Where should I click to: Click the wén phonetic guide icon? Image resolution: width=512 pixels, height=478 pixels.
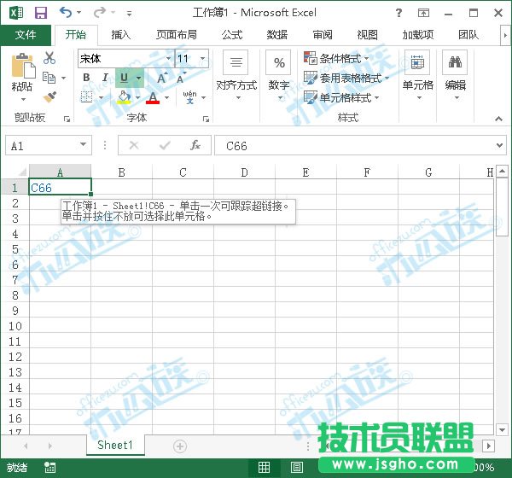[189, 97]
